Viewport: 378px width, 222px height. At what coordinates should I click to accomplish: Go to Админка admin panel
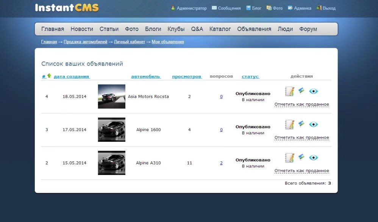click(303, 8)
